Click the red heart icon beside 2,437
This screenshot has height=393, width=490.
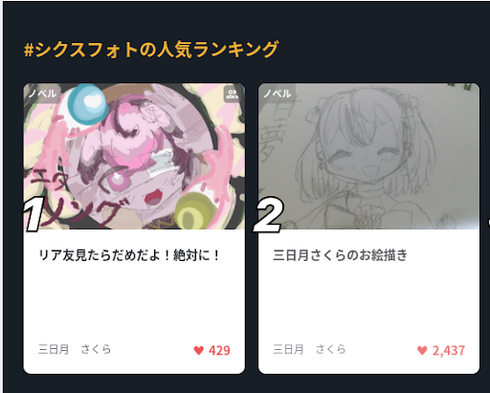click(422, 350)
